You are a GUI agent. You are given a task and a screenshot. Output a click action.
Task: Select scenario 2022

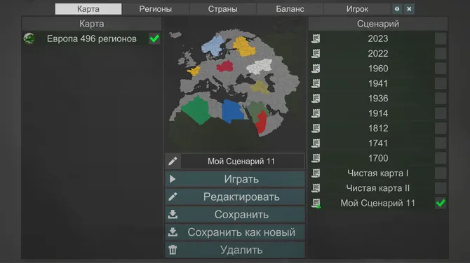(x=378, y=53)
